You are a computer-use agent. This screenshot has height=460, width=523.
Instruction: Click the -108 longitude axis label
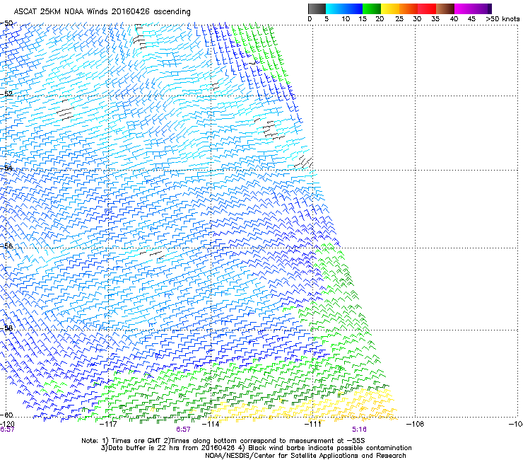[416, 424]
